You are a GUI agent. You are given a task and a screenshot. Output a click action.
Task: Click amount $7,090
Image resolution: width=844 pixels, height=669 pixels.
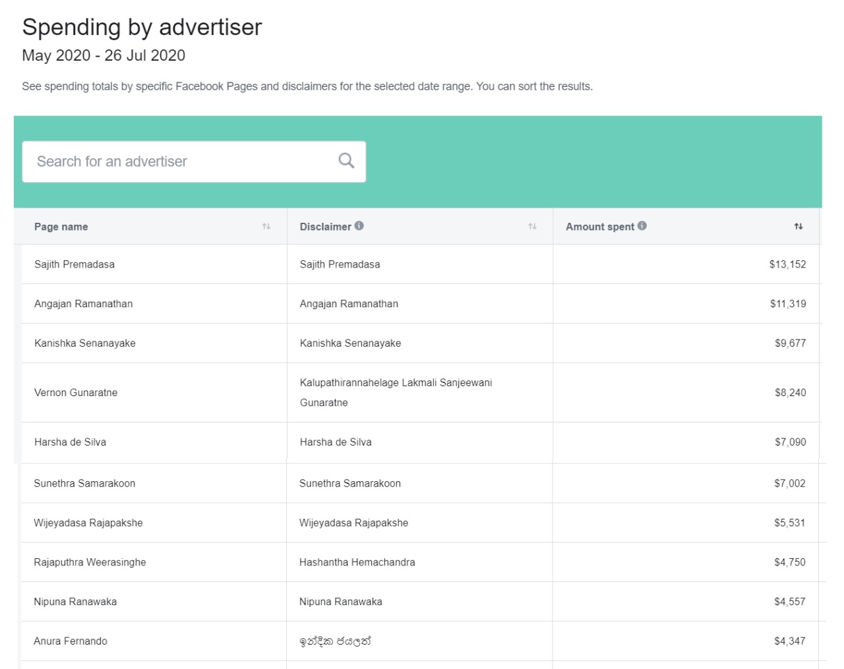pos(791,442)
